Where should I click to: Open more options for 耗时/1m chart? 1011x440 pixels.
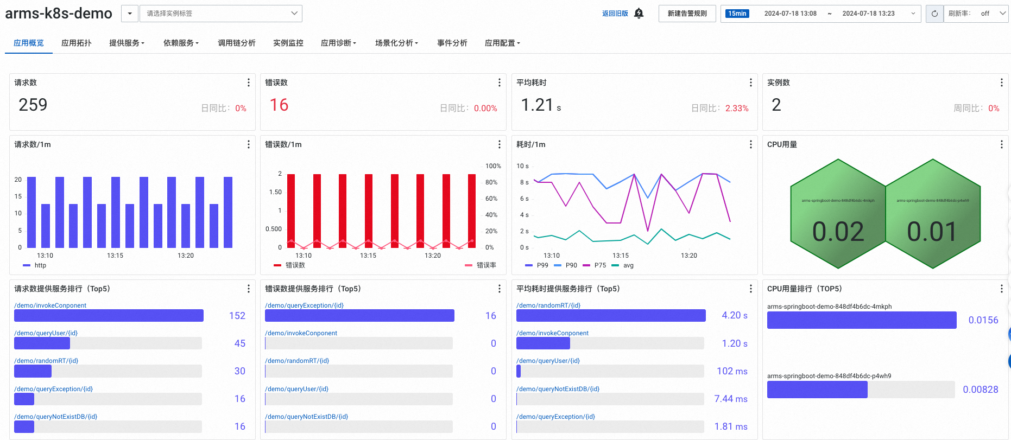click(751, 144)
